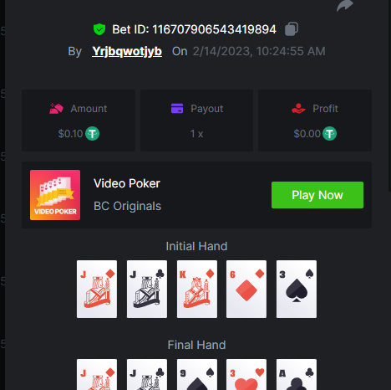Viewport: 391px width, 390px height.
Task: Click the Tether coin beside $0.10
Action: click(92, 134)
